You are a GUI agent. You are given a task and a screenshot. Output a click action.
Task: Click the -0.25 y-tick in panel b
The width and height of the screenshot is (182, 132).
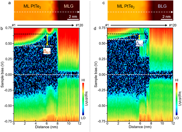coord(8,90)
